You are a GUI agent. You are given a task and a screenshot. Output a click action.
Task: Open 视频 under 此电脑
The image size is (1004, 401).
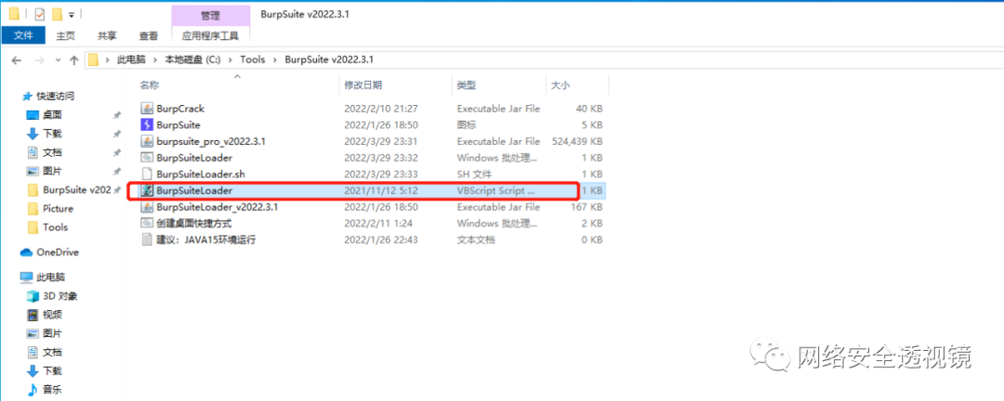[52, 315]
